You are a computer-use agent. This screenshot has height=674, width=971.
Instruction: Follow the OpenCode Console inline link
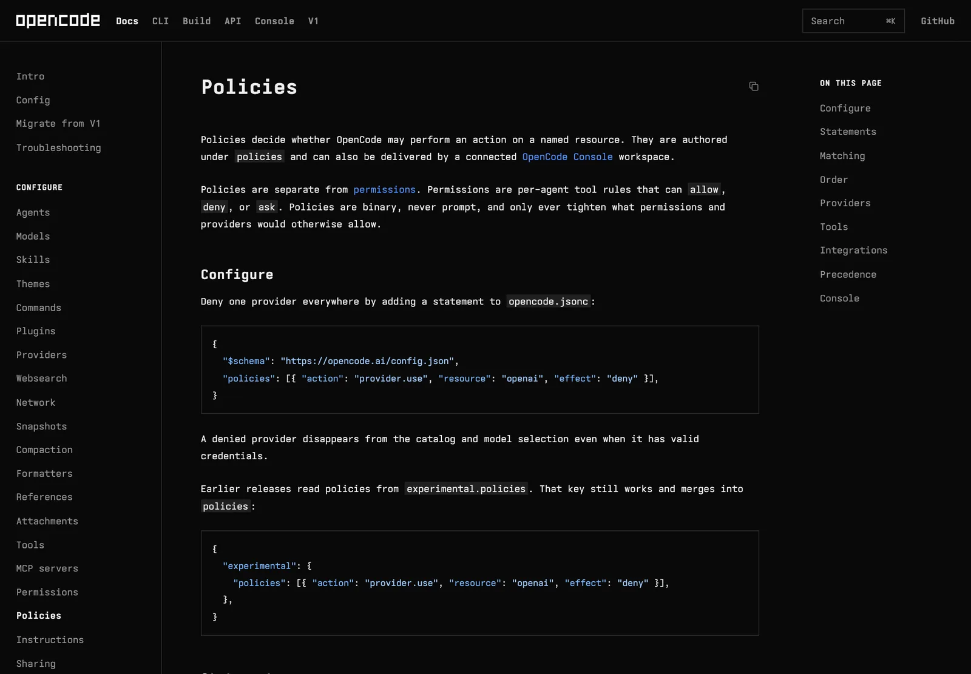coord(567,157)
